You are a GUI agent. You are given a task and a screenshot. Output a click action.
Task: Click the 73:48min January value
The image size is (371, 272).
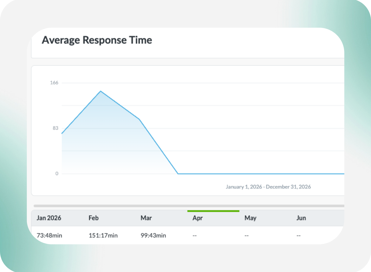click(x=49, y=235)
